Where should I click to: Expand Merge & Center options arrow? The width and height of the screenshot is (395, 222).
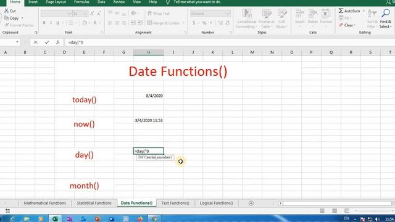click(183, 23)
